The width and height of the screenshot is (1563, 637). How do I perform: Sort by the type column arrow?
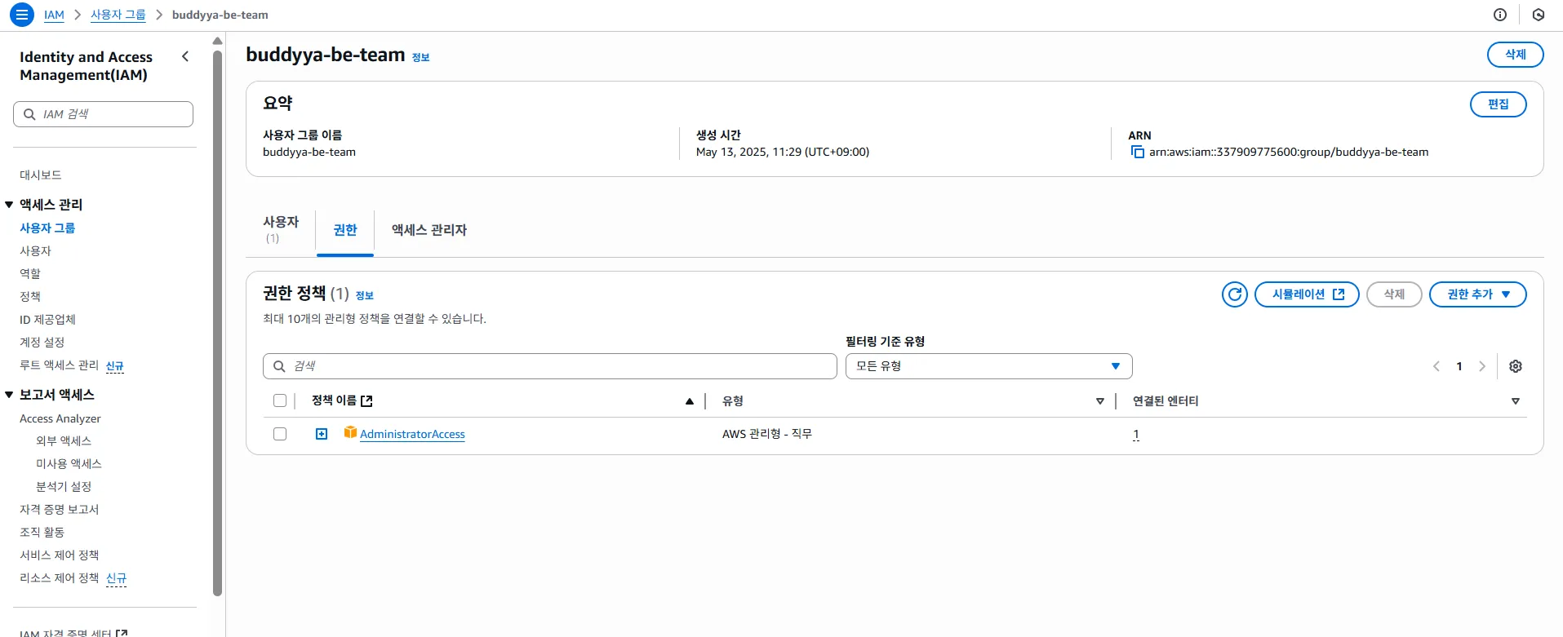tap(1100, 401)
